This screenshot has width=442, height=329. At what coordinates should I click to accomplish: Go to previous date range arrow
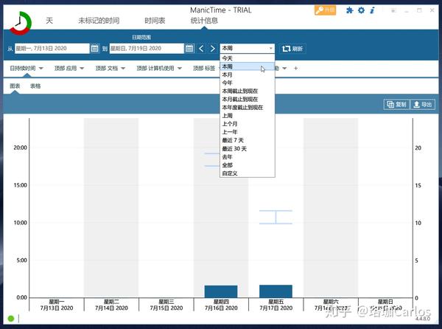click(201, 49)
